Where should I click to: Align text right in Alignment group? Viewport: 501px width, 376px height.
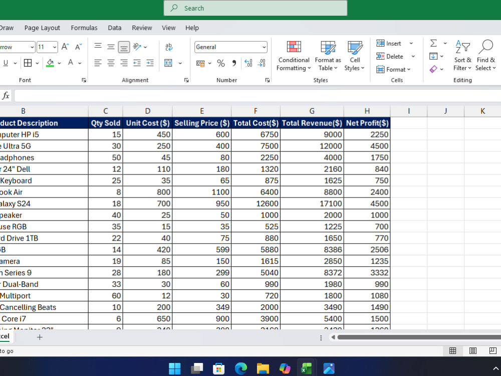click(124, 63)
